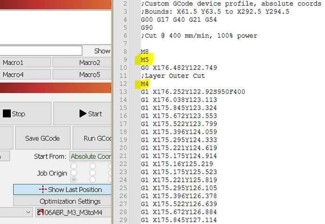Open Optimization Settings
This screenshot has height=224, width=325.
(62, 201)
